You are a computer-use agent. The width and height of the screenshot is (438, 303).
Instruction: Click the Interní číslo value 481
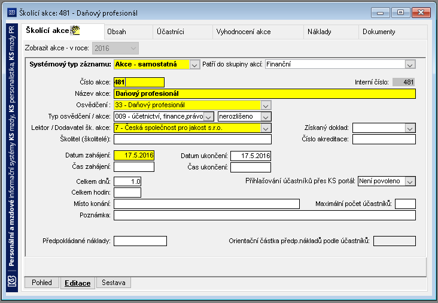[x=404, y=82]
